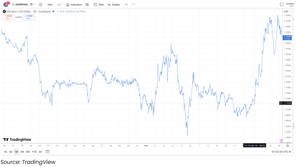This screenshot has height=167, width=296.
Task: Select the 5D date range
Action: pyautogui.click(x=11, y=152)
